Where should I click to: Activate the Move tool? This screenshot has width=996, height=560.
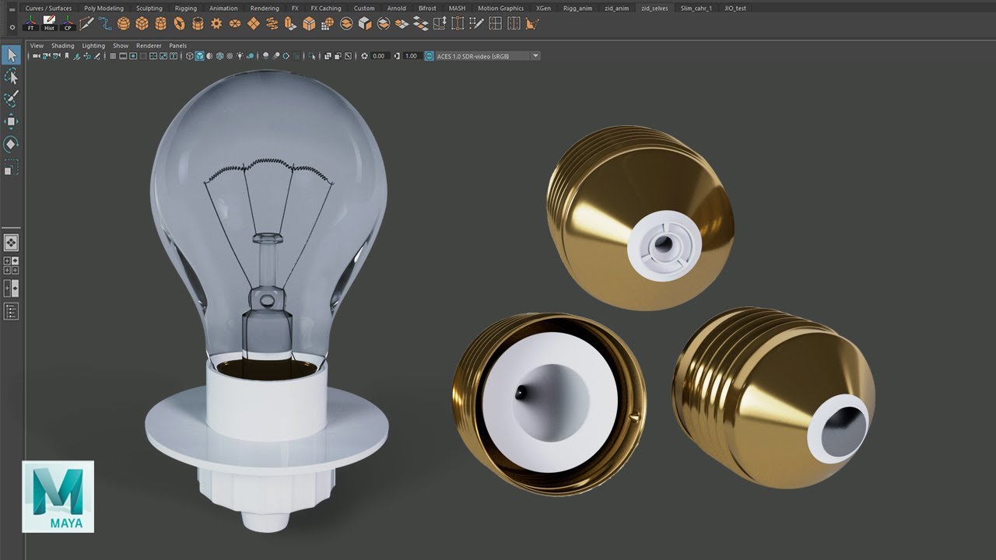tap(11, 121)
